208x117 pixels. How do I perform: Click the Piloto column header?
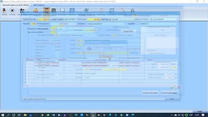point(150,60)
